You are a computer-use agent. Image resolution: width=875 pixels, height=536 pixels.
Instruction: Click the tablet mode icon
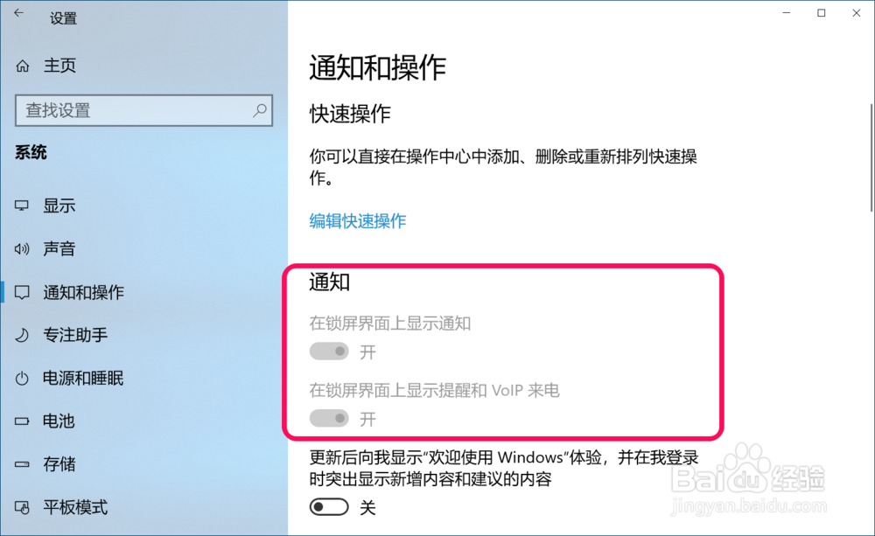click(22, 507)
